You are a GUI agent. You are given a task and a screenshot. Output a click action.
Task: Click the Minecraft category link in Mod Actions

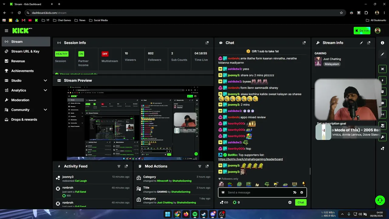pos(163,181)
